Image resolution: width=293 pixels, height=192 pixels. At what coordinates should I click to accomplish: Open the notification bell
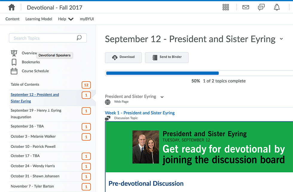277,7
